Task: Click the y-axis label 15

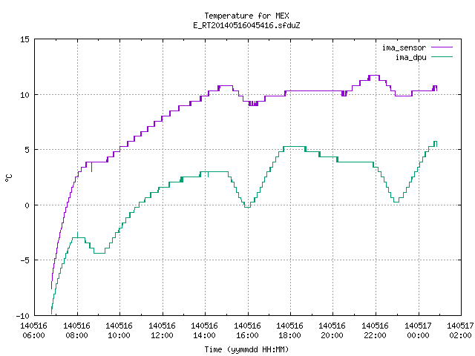Action: tap(24, 39)
